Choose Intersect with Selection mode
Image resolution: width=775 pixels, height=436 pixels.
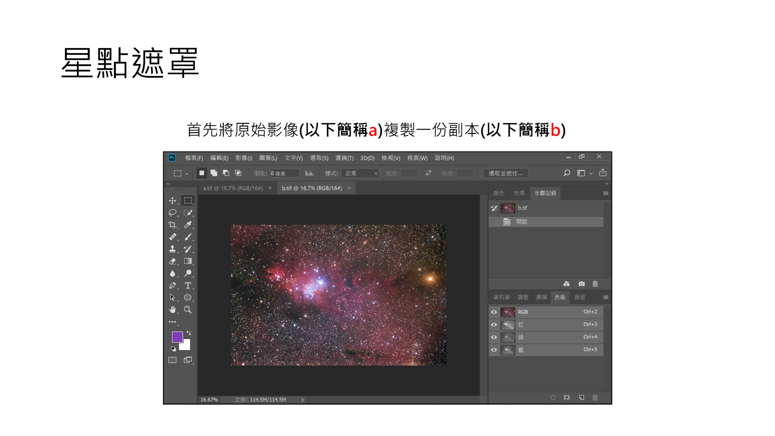[238, 173]
